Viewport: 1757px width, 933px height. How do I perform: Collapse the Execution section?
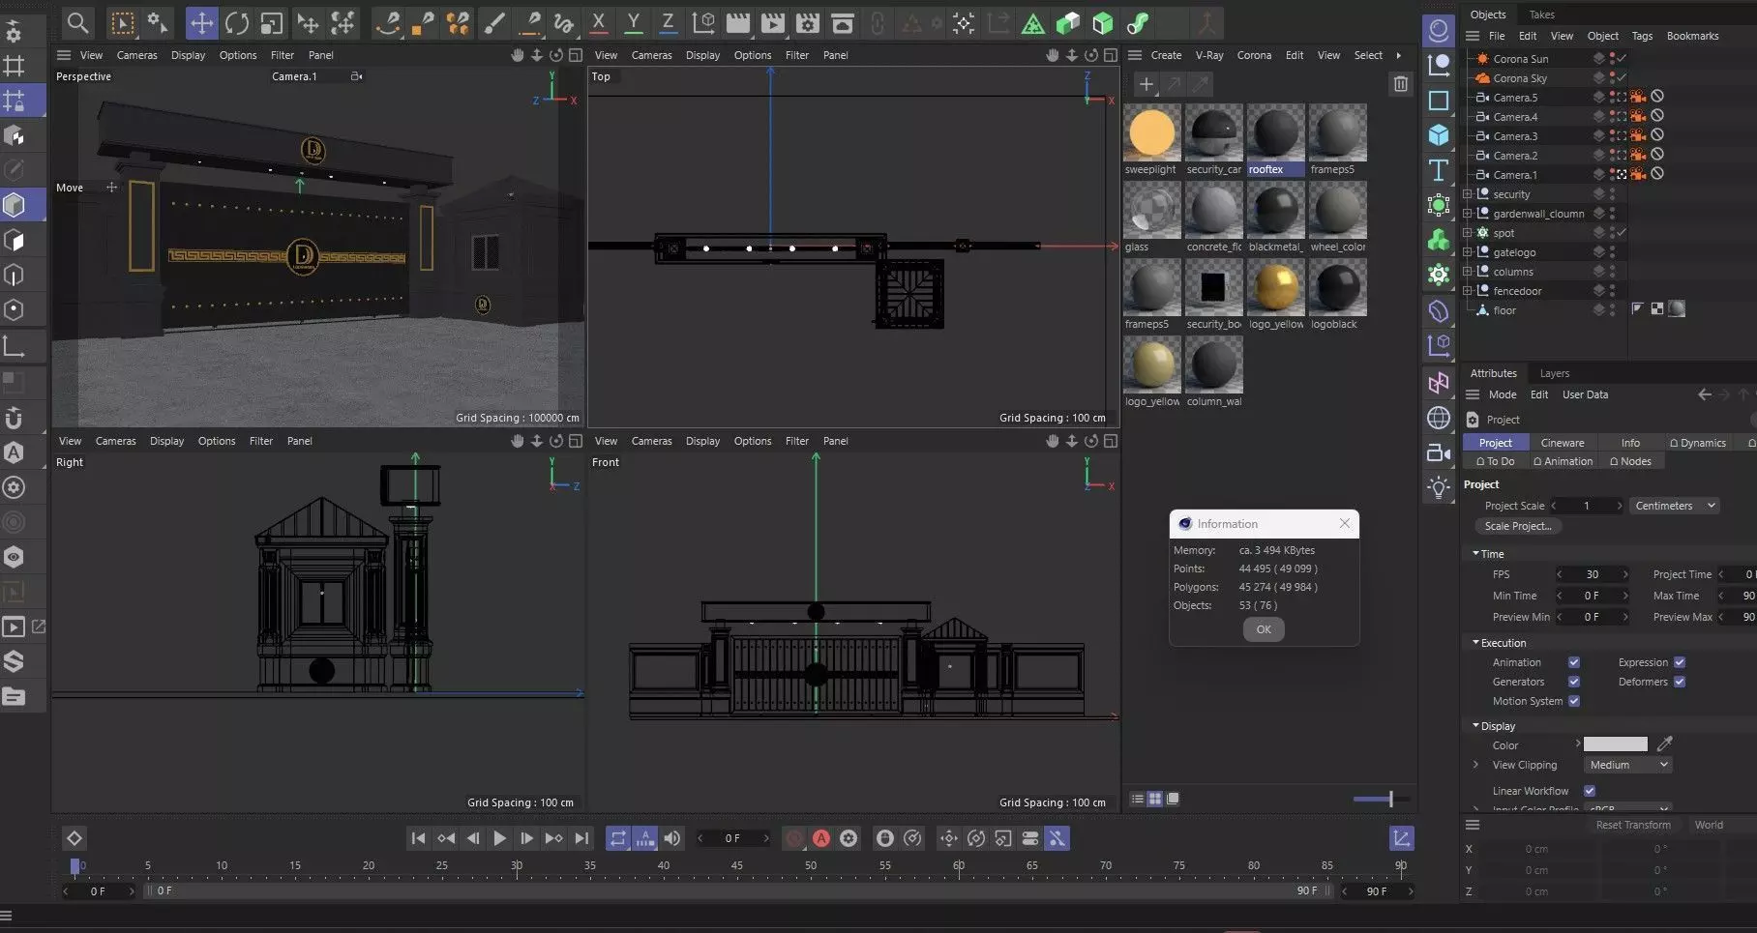1475,643
